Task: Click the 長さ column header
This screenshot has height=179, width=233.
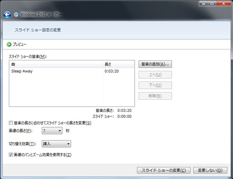Action: 118,64
